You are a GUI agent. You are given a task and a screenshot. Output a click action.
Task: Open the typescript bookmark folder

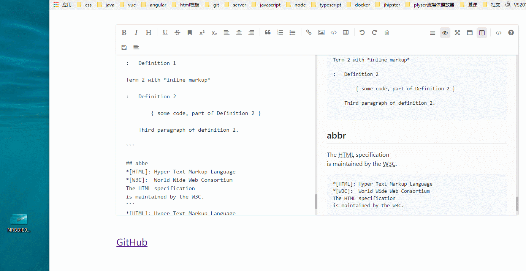click(326, 5)
